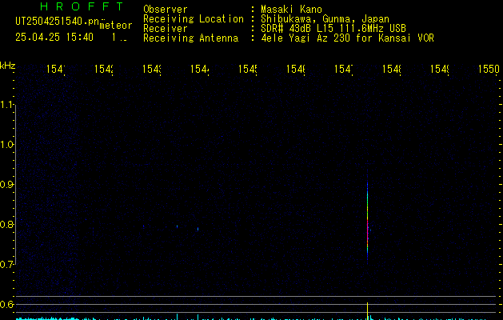Click the 0.6 kHz frequency label

click(7, 304)
